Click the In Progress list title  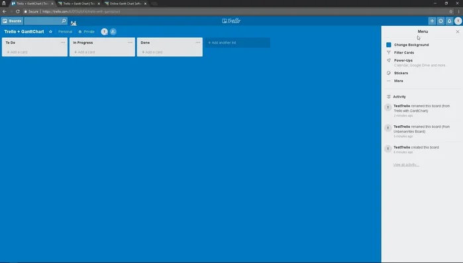click(83, 42)
